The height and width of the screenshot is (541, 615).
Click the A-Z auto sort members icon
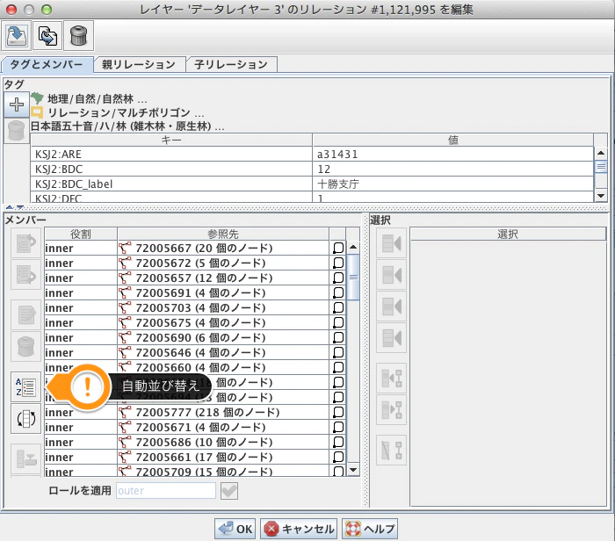(25, 386)
